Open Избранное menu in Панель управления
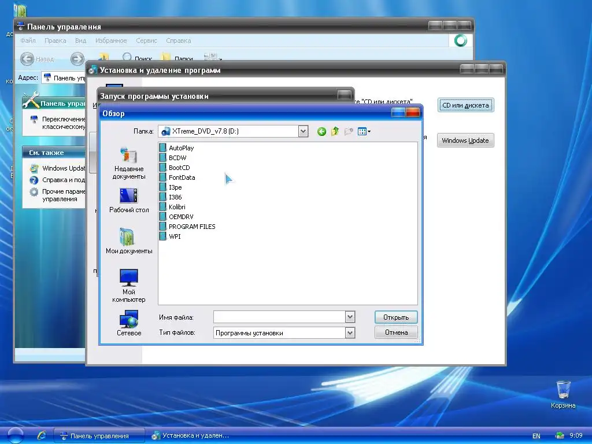592x444 pixels. click(x=111, y=40)
